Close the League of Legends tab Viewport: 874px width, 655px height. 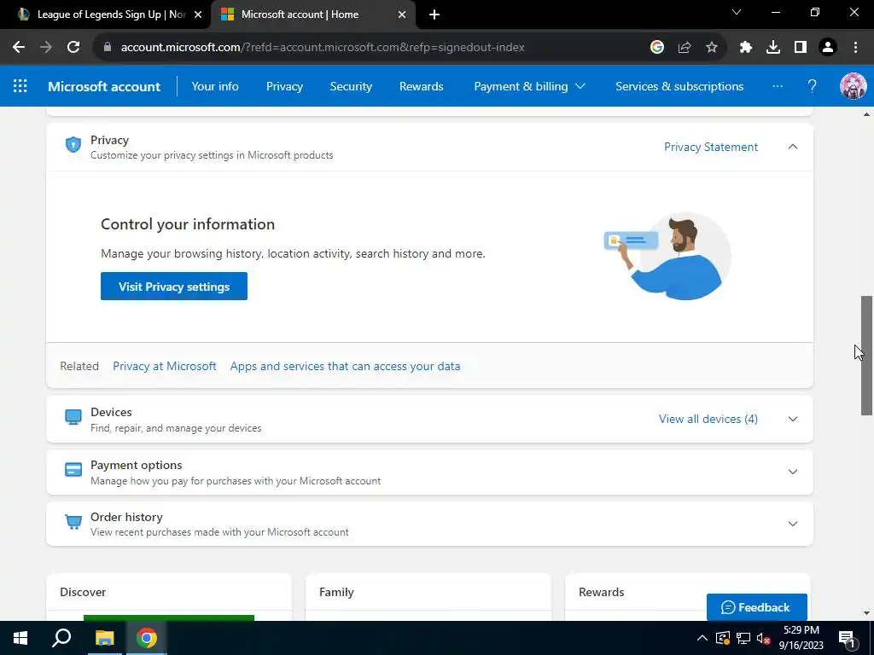(x=198, y=14)
